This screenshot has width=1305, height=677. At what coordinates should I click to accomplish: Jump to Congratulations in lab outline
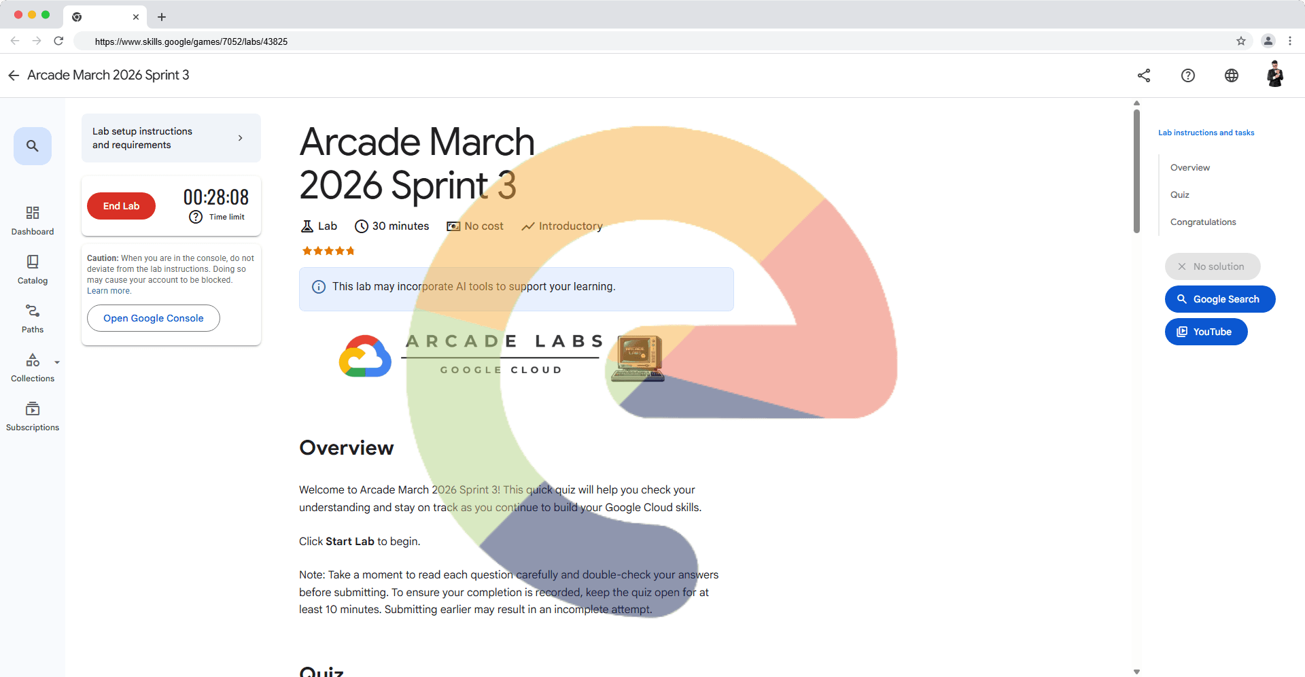(x=1203, y=222)
